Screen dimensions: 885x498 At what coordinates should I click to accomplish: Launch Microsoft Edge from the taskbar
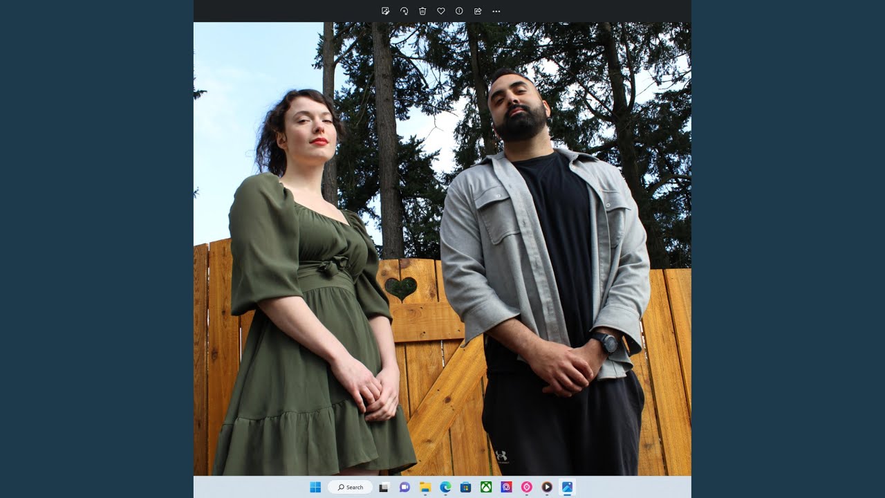(x=445, y=487)
